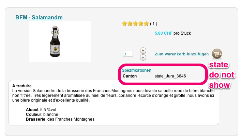Image resolution: width=242 pixels, height=140 pixels.
Task: Click the Canton specification label
Action: coord(130,76)
